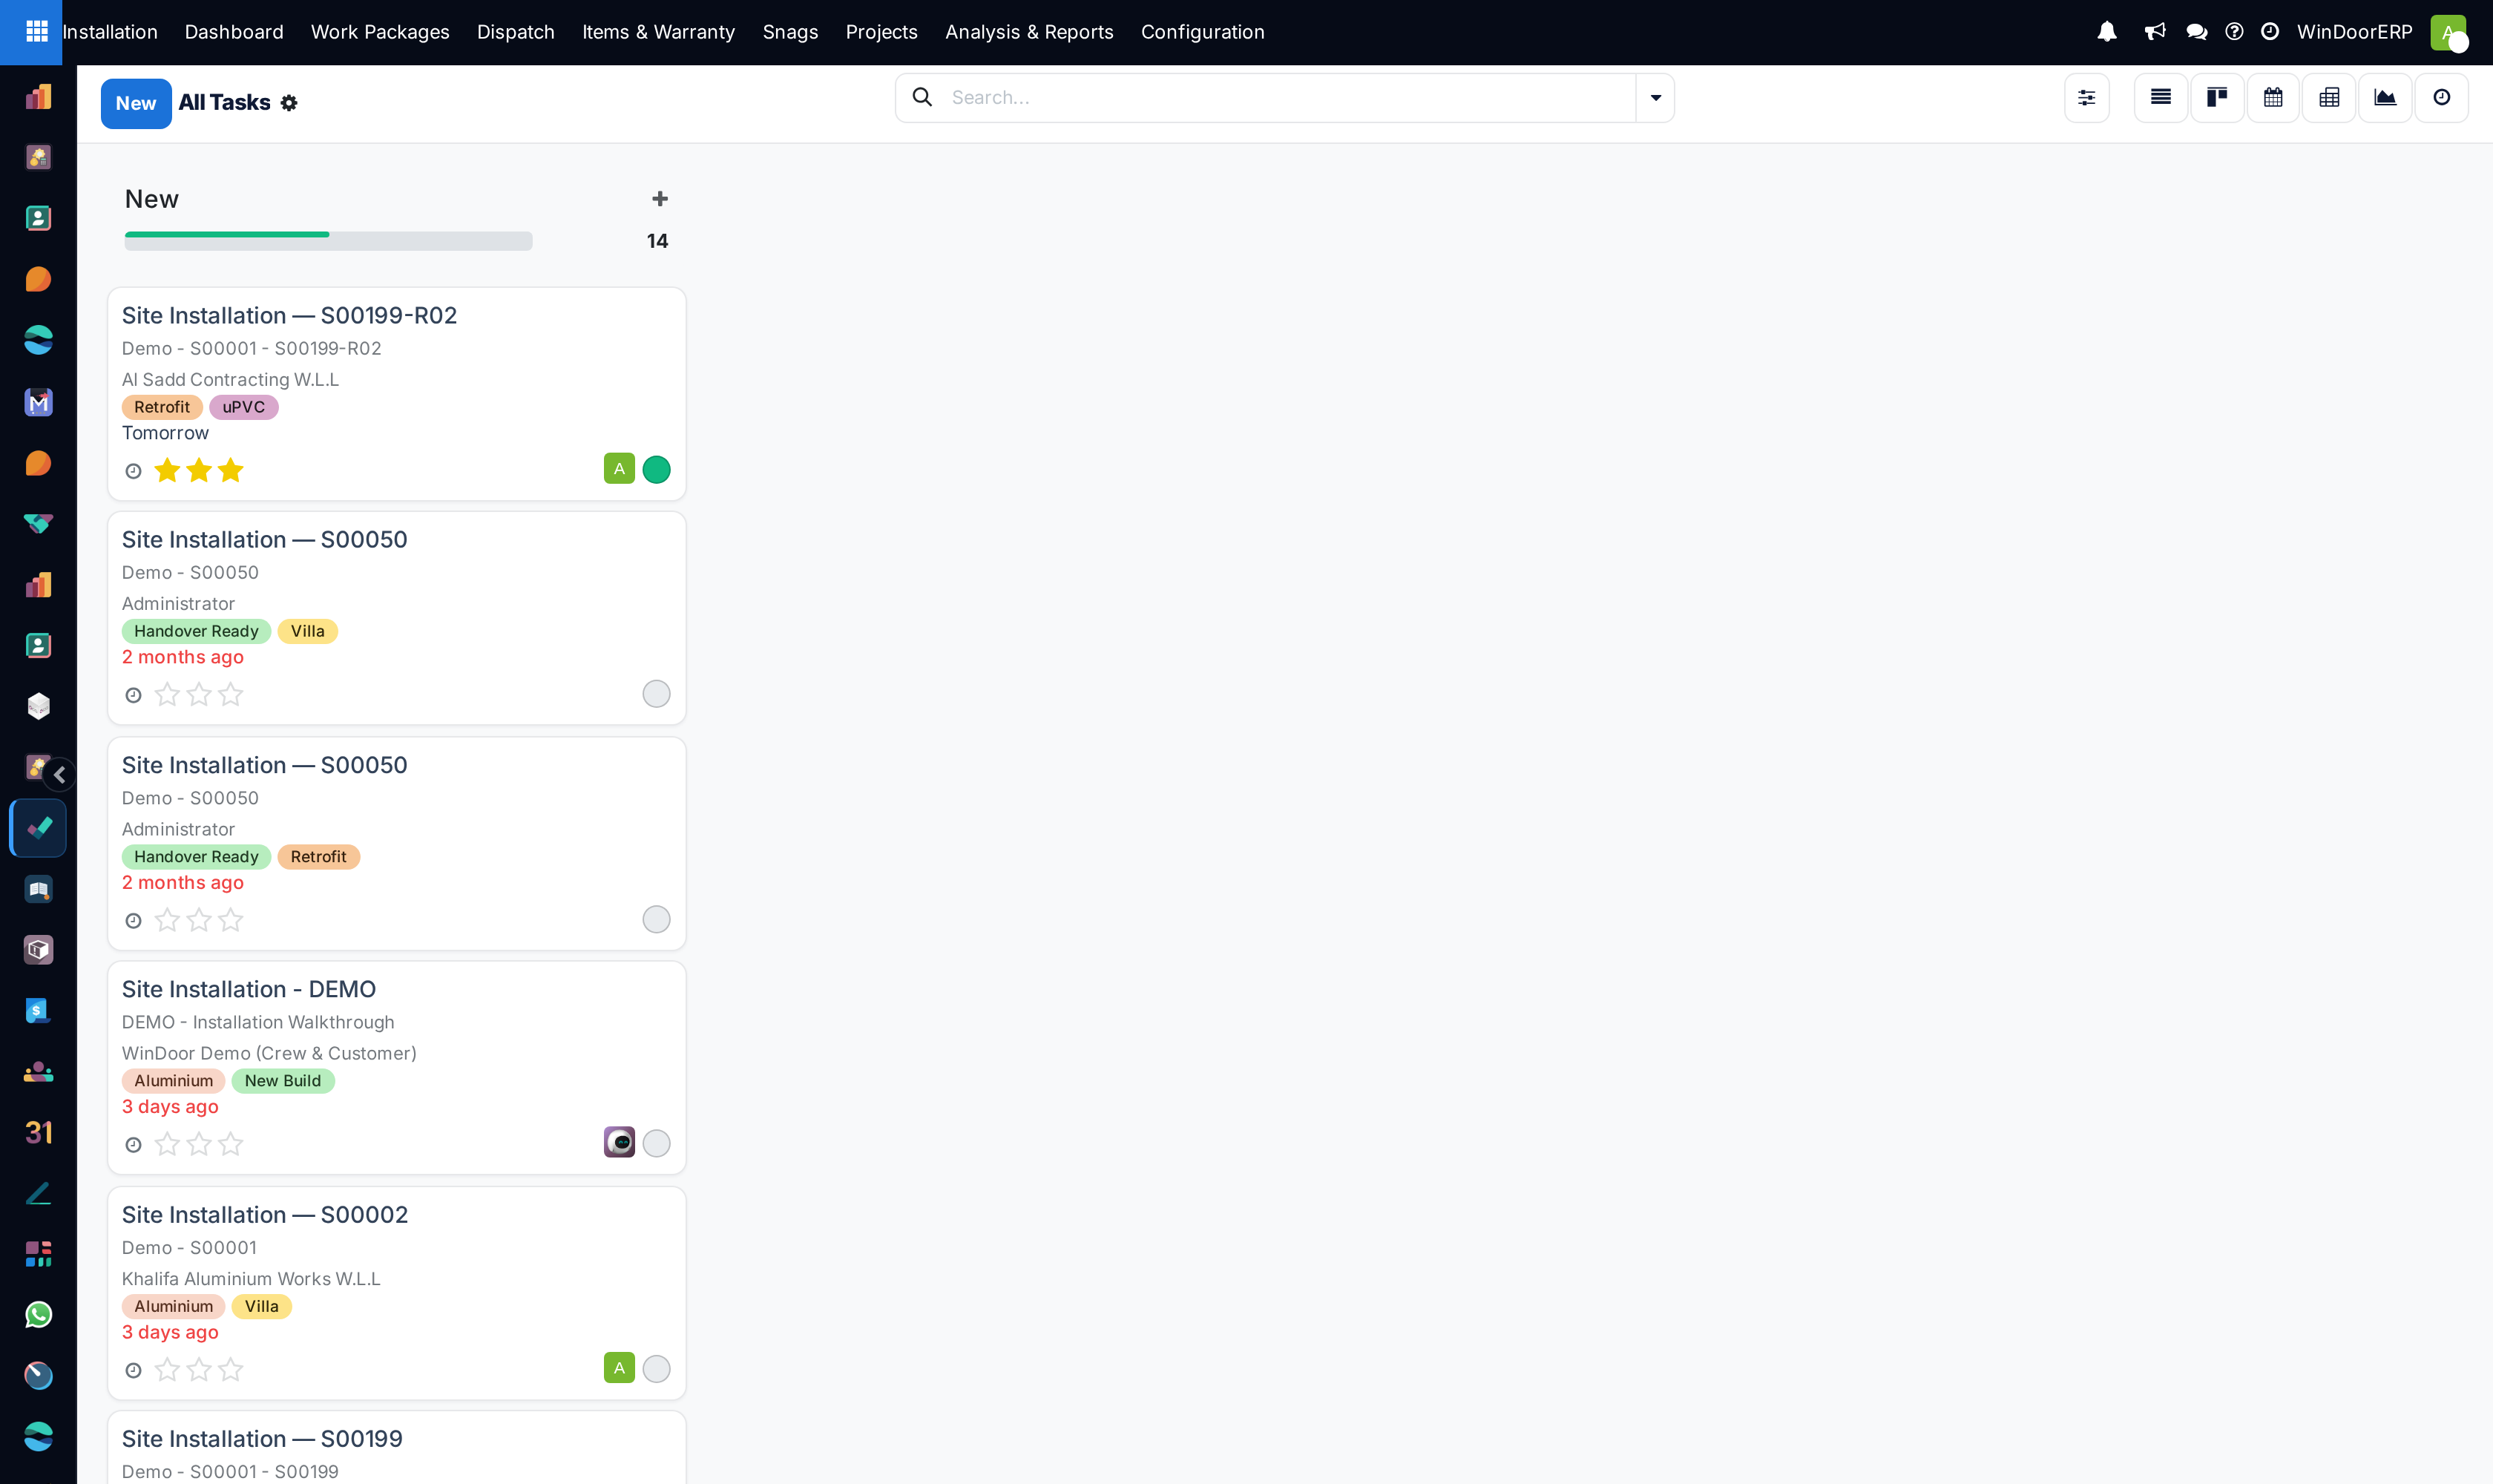
Task: Open state circle on S00050 Retrofit card
Action: (x=656, y=919)
